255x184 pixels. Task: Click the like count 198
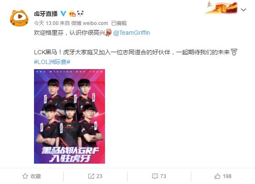[227, 176]
